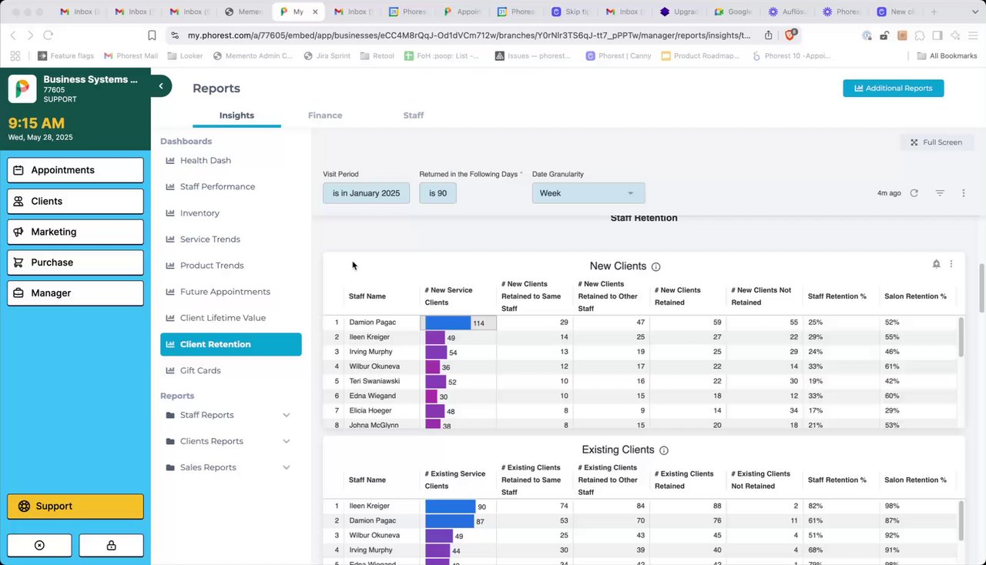Open New Clients tile three-dot menu
Screen dimensions: 986x565
coord(951,264)
